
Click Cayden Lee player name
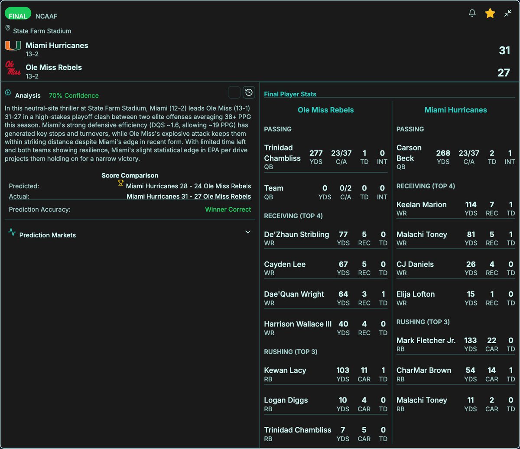[285, 264]
